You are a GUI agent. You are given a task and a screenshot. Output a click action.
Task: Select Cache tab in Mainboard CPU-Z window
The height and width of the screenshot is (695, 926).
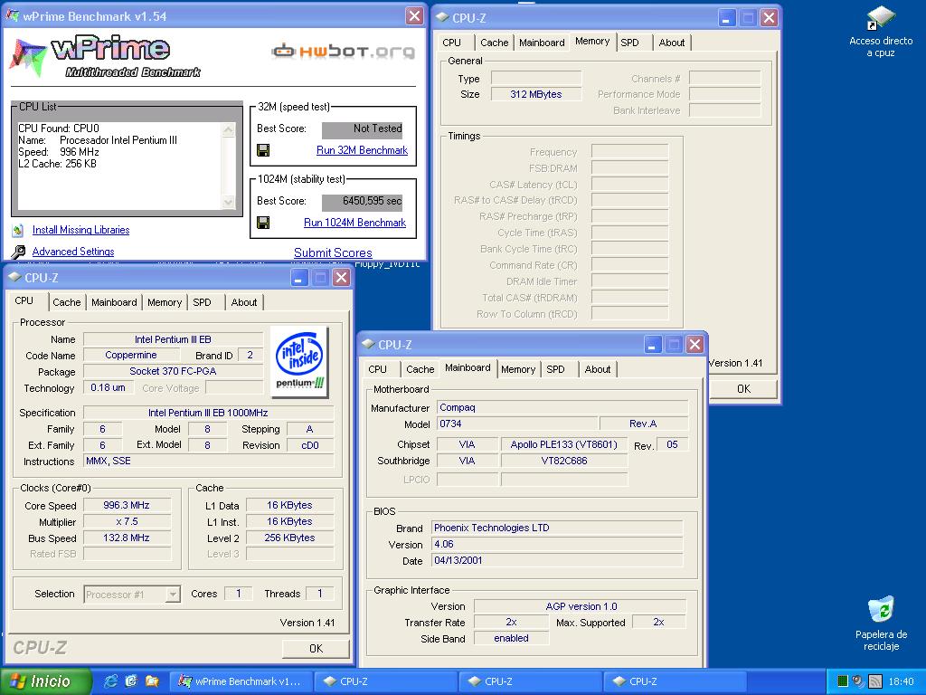click(420, 369)
